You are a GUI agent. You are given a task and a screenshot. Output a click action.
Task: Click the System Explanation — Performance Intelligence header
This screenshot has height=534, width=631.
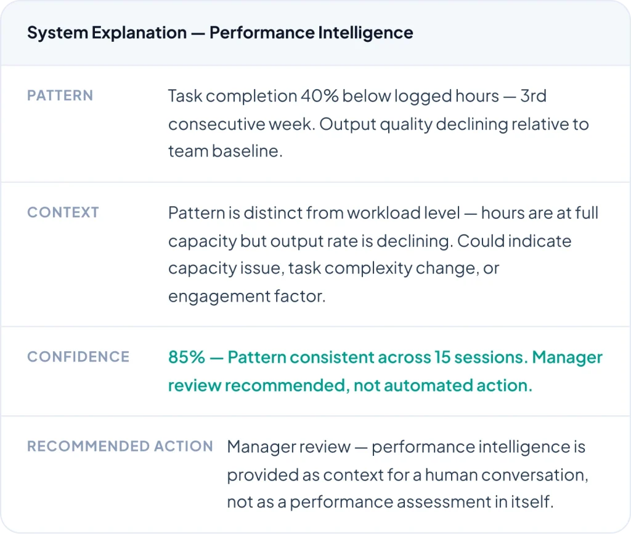pos(219,33)
